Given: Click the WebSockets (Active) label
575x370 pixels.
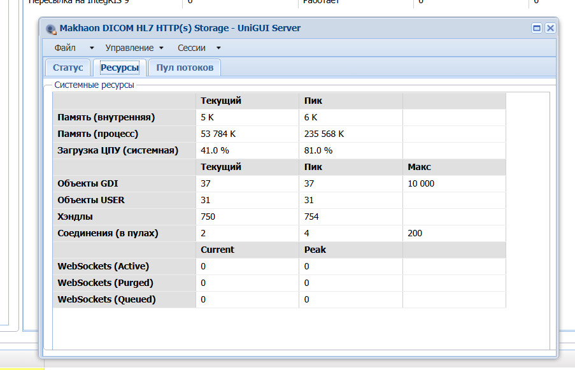Looking at the screenshot, I should pyautogui.click(x=103, y=266).
